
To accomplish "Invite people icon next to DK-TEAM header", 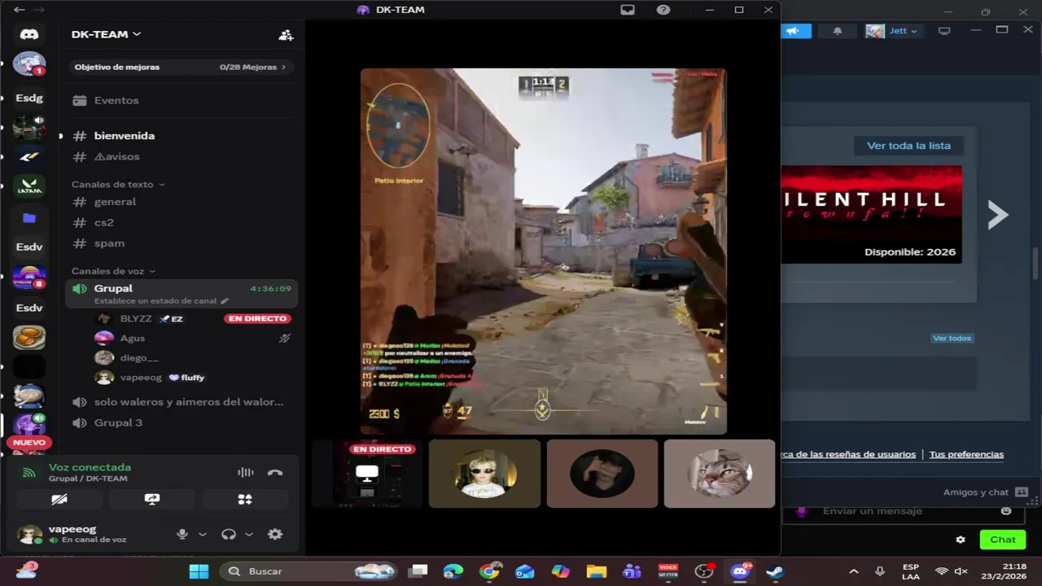I will tap(286, 35).
